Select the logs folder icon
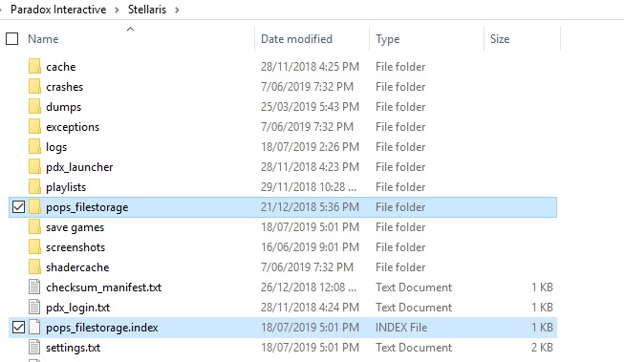 pyautogui.click(x=34, y=146)
